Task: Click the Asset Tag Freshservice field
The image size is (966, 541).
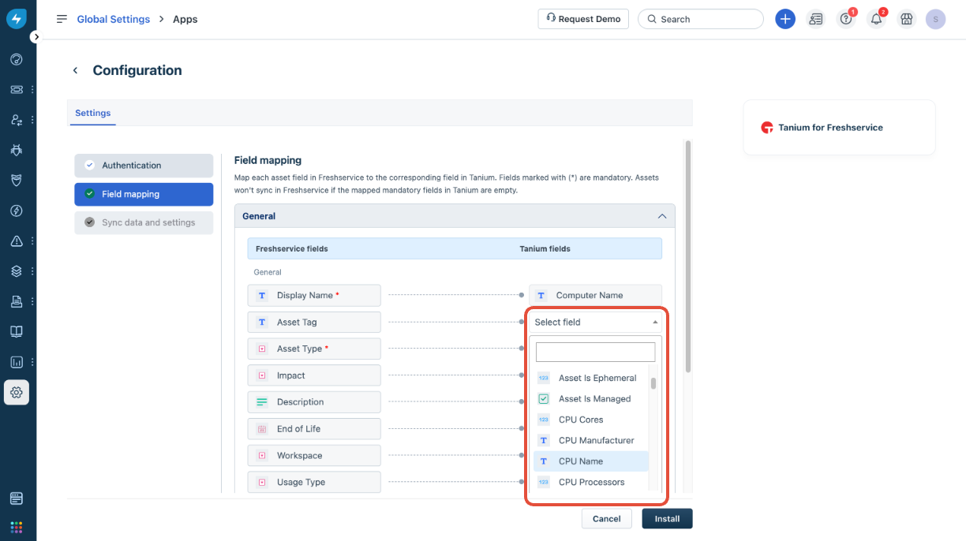Action: 314,322
